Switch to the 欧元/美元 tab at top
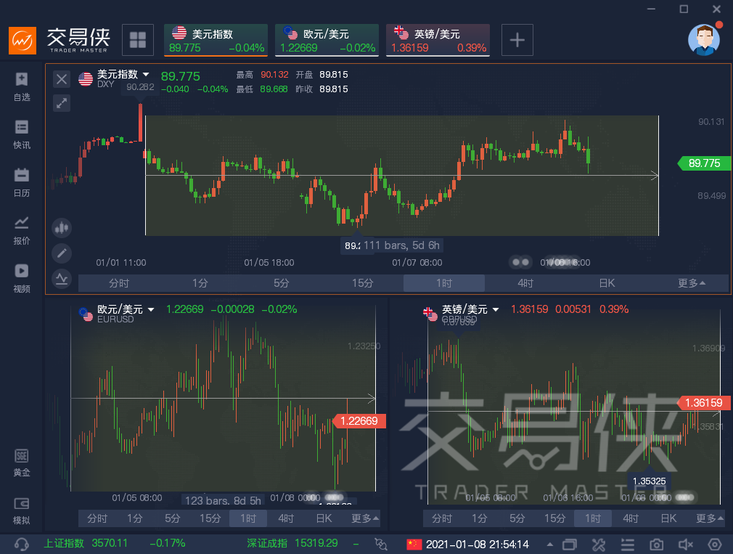This screenshot has width=733, height=554. [x=327, y=41]
